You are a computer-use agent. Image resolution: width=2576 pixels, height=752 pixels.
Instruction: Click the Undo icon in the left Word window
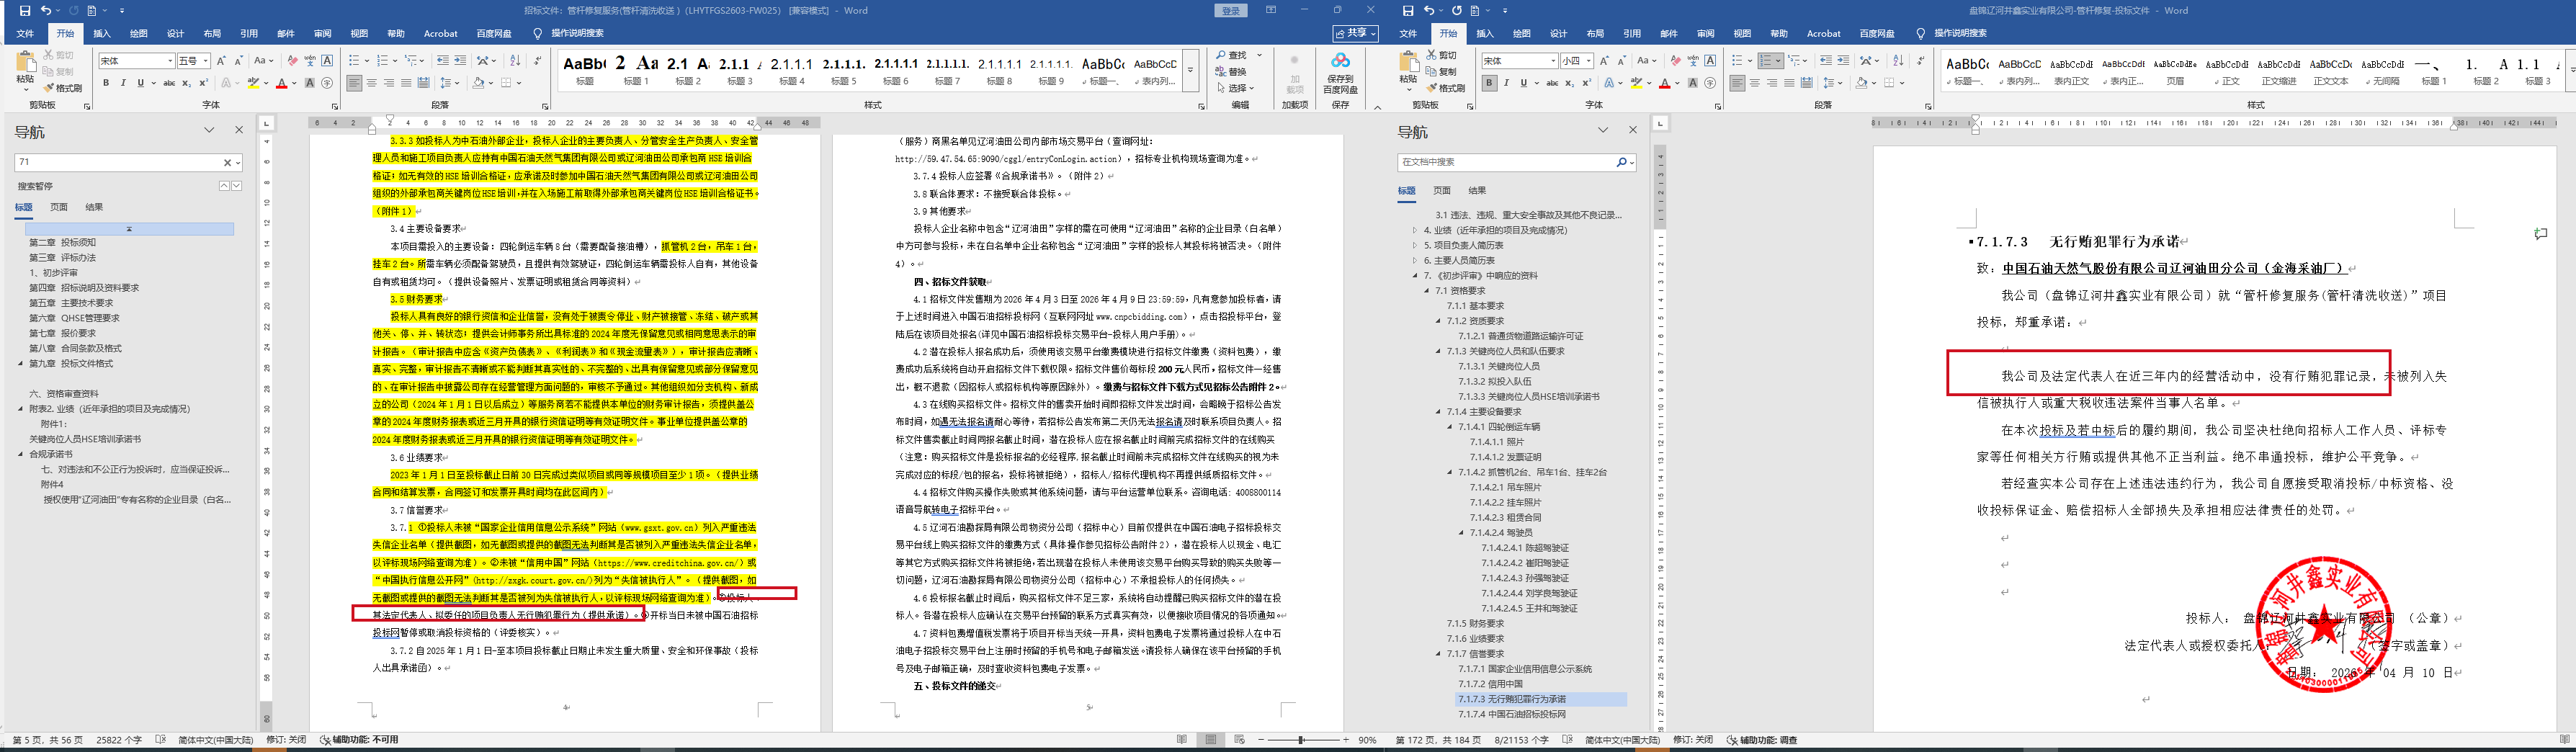click(x=45, y=11)
